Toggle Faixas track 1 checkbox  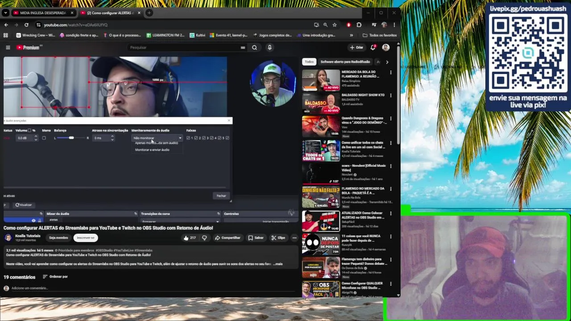[188, 138]
